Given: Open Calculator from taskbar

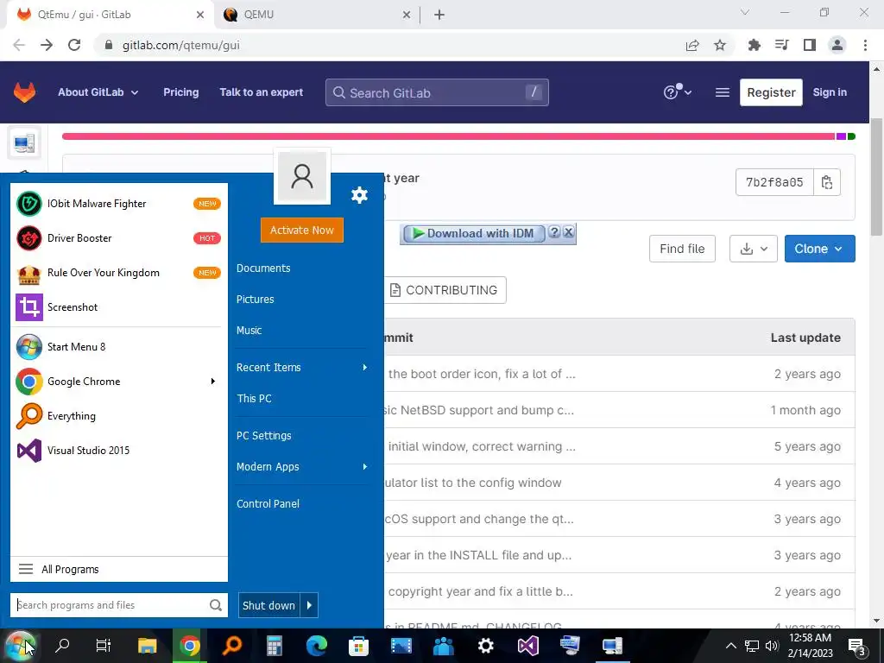Looking at the screenshot, I should click(274, 646).
